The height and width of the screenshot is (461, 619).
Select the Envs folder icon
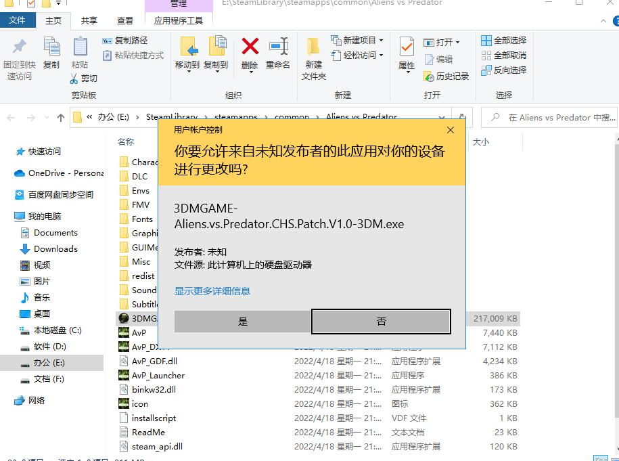124,190
